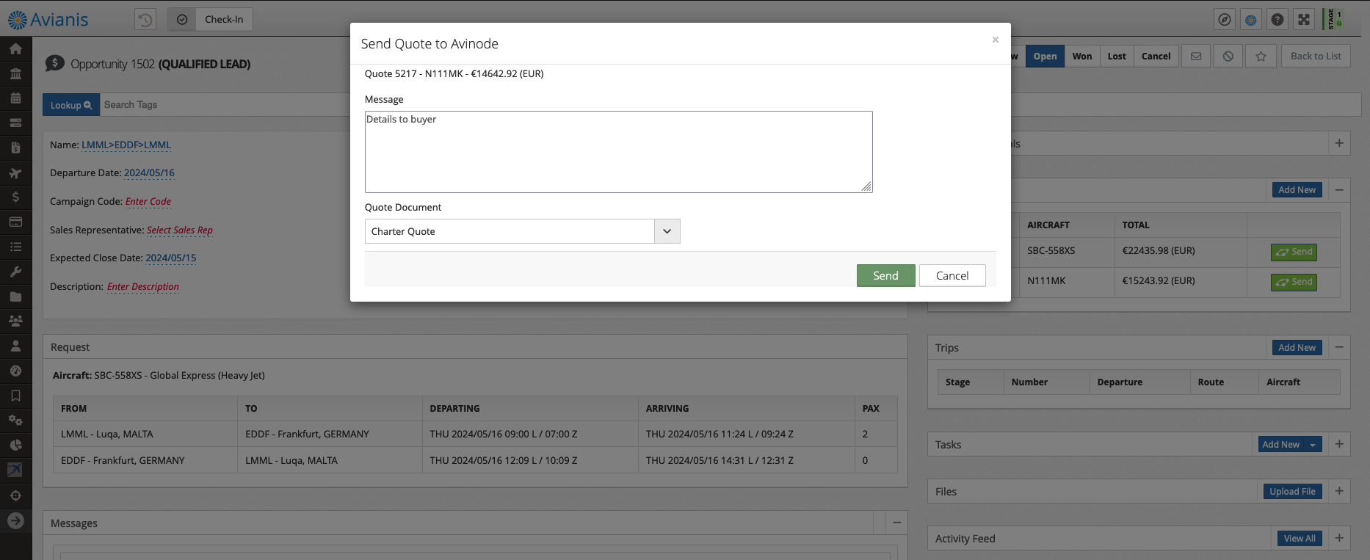This screenshot has width=1370, height=560.
Task: Open the gauge dashboard sidebar icon
Action: (x=15, y=371)
